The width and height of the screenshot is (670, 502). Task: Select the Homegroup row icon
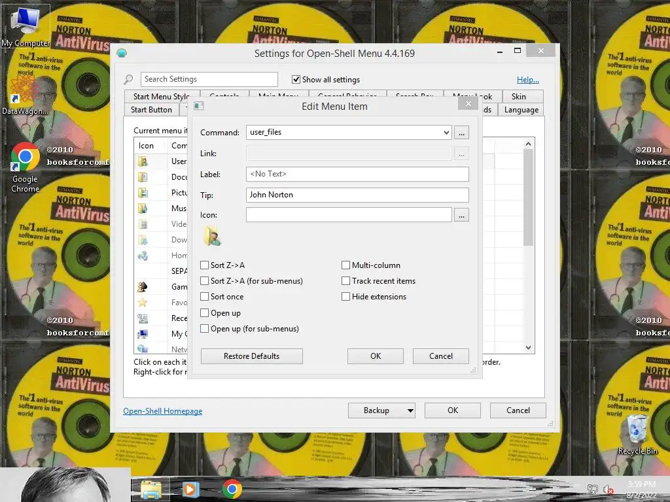click(x=142, y=256)
